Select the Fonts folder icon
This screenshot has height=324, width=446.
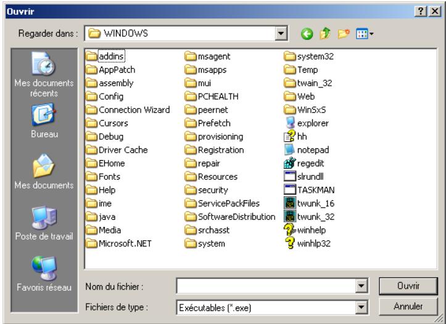pyautogui.click(x=91, y=177)
